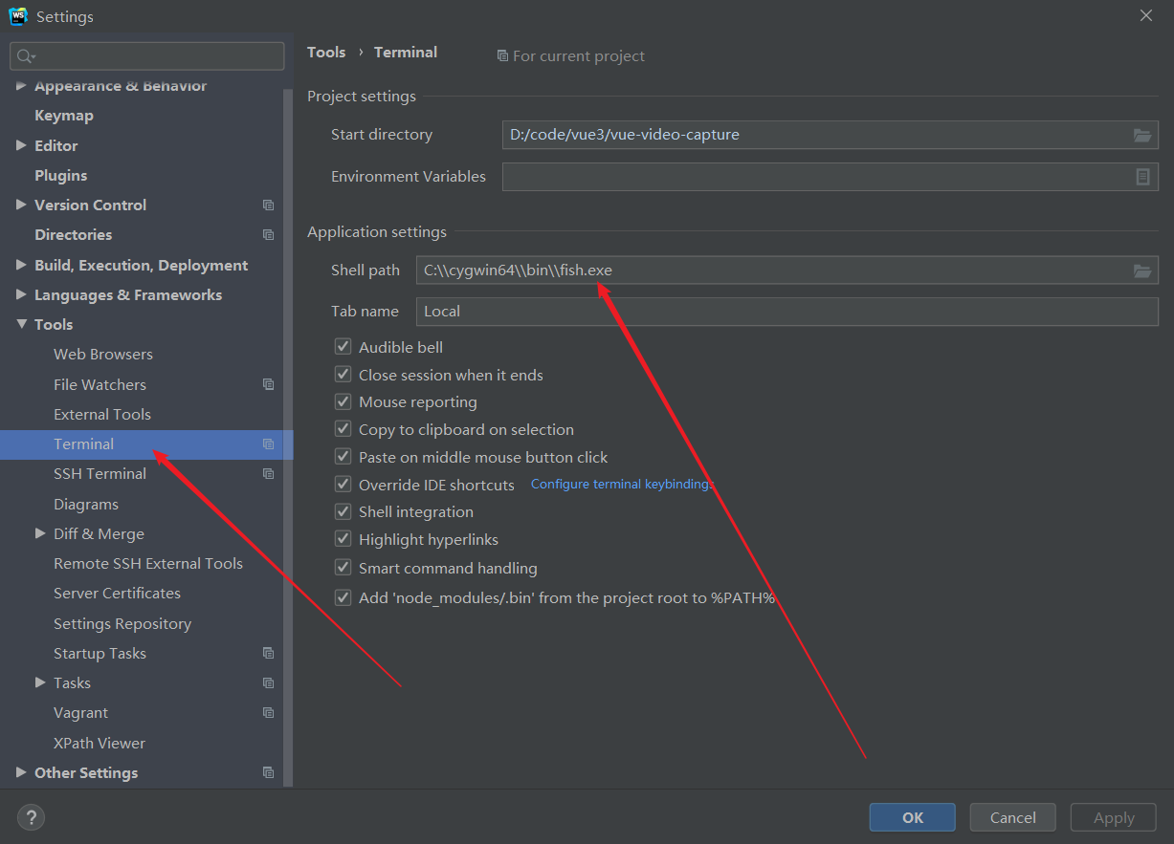This screenshot has width=1174, height=844.
Task: Open the Environment Variables editor icon
Action: click(1141, 177)
